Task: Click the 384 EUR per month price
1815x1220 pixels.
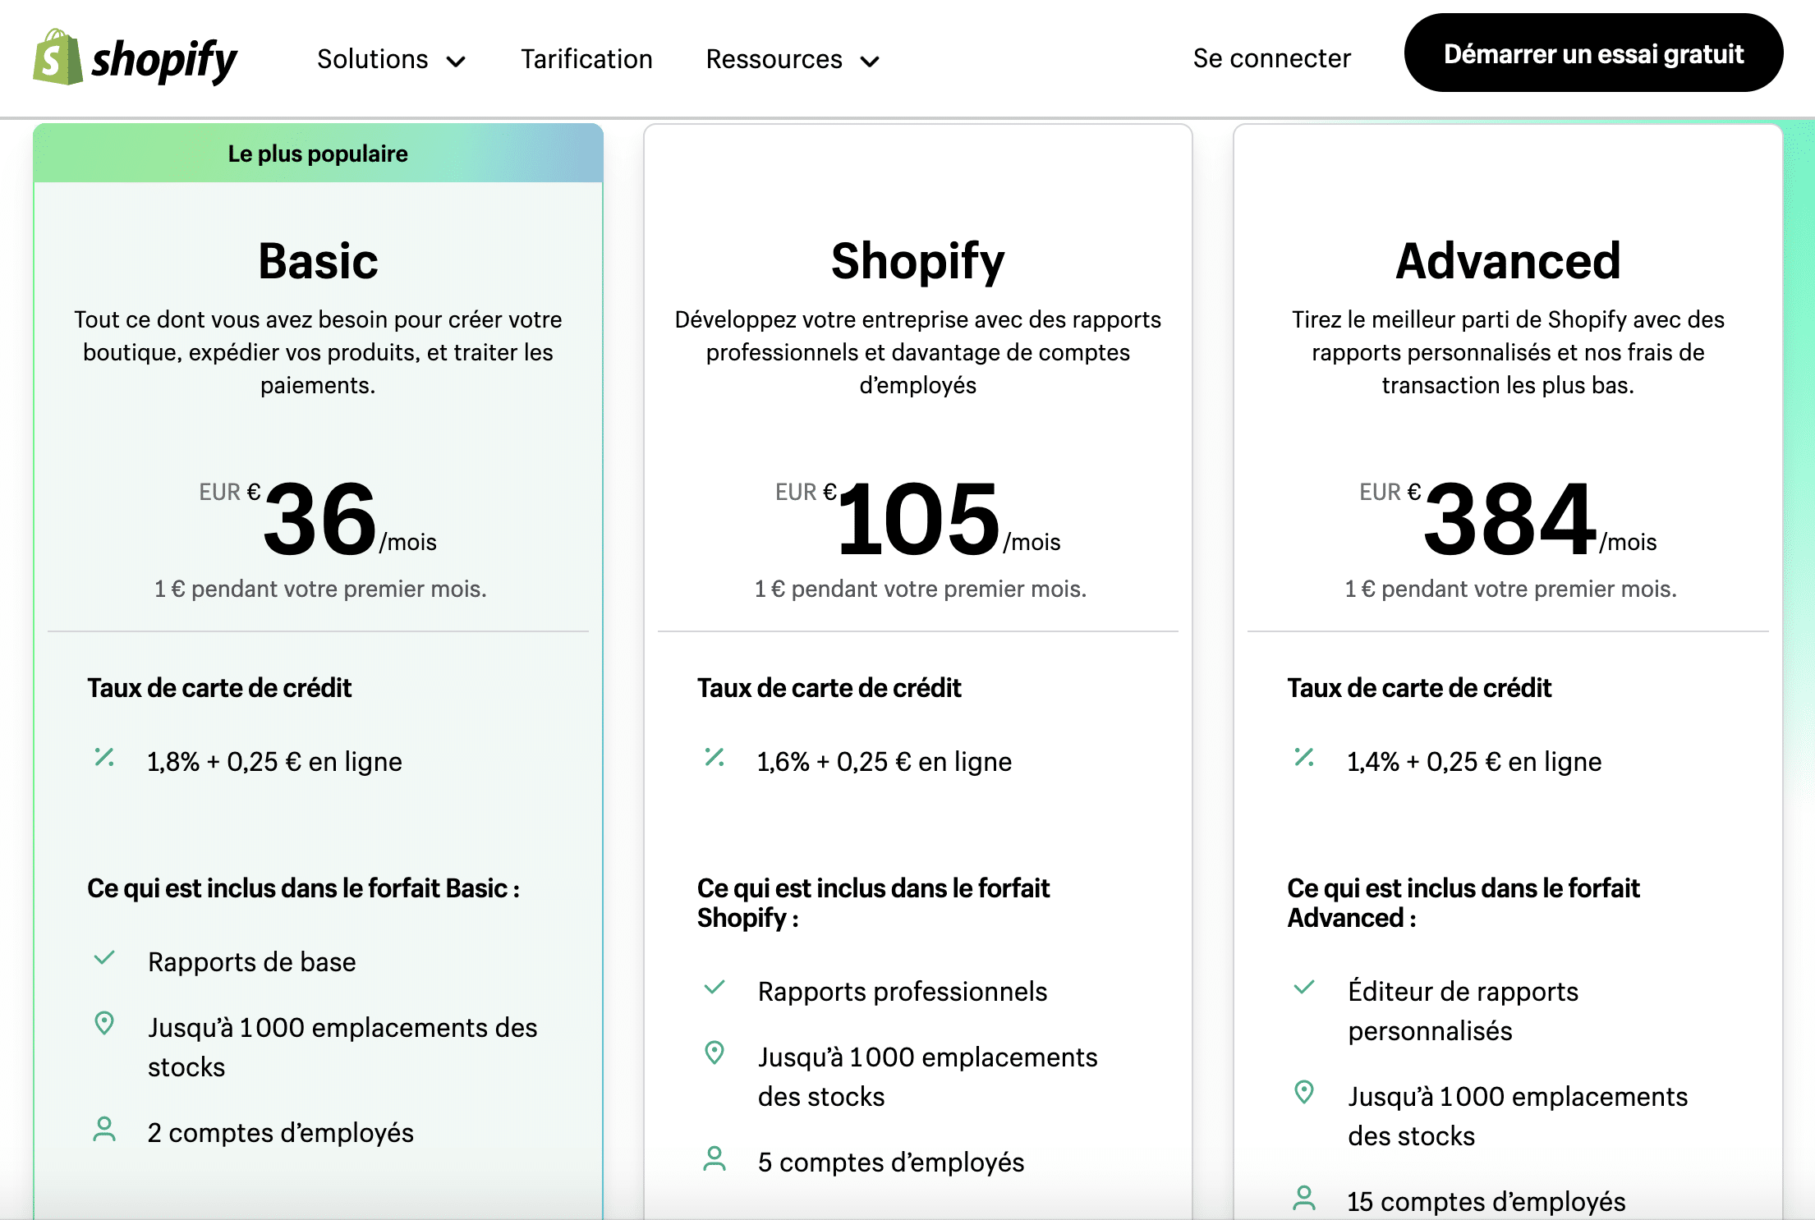Action: click(1508, 518)
